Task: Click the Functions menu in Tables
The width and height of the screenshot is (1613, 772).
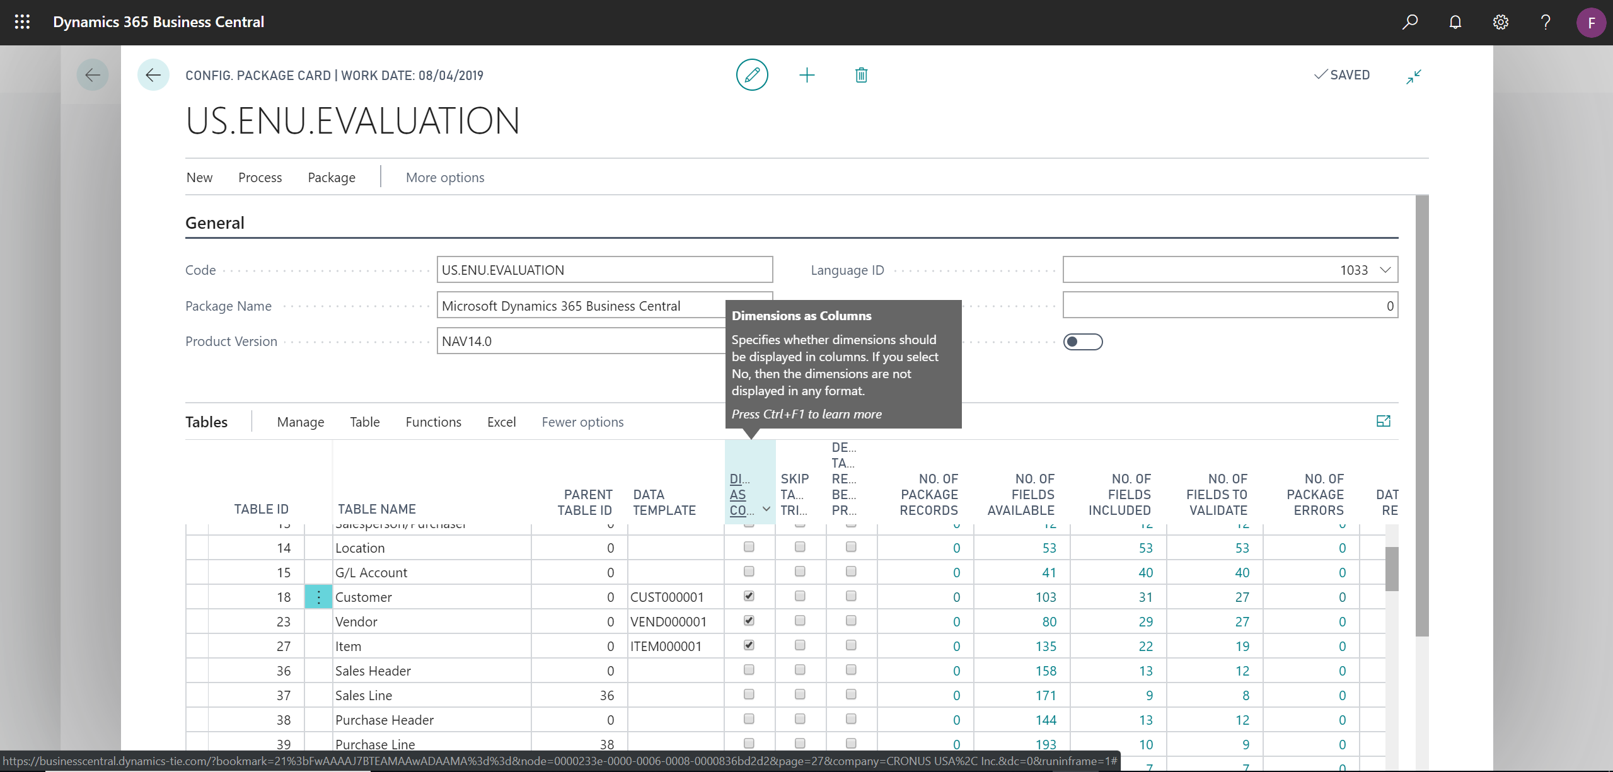Action: (433, 420)
